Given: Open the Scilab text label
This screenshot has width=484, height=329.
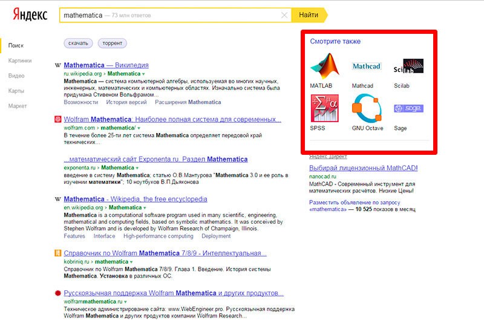Looking at the screenshot, I should pyautogui.click(x=402, y=86).
